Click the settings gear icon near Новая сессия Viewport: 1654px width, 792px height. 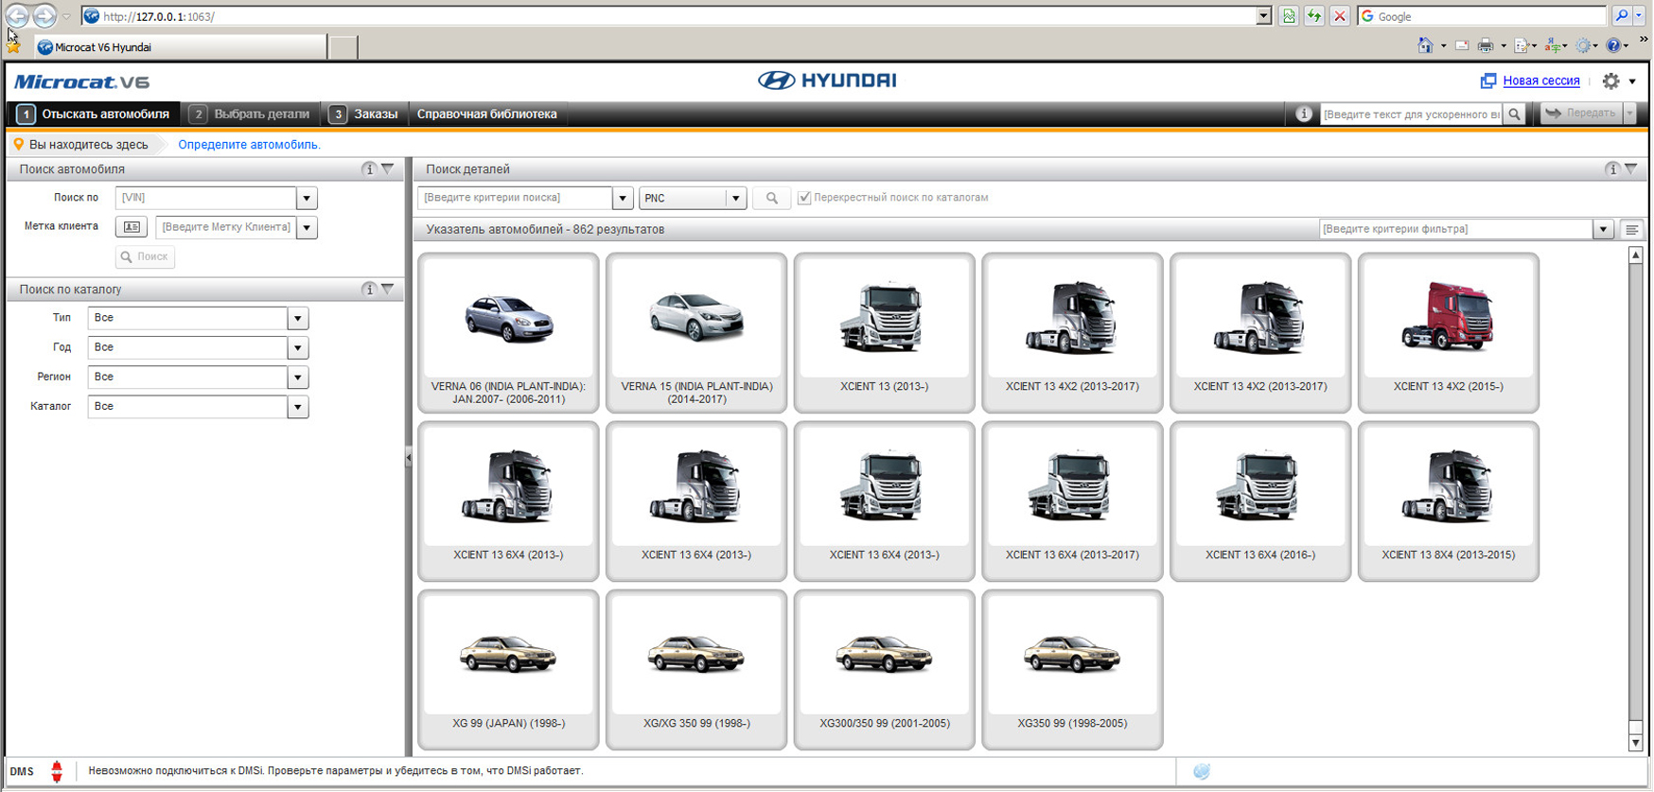pyautogui.click(x=1610, y=81)
